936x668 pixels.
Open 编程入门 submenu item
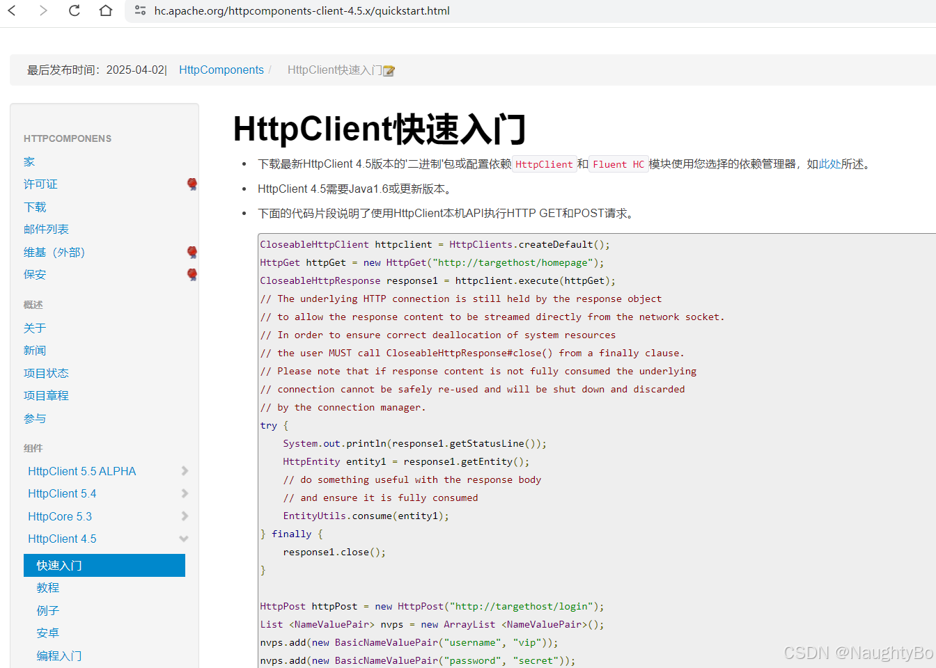(x=59, y=655)
